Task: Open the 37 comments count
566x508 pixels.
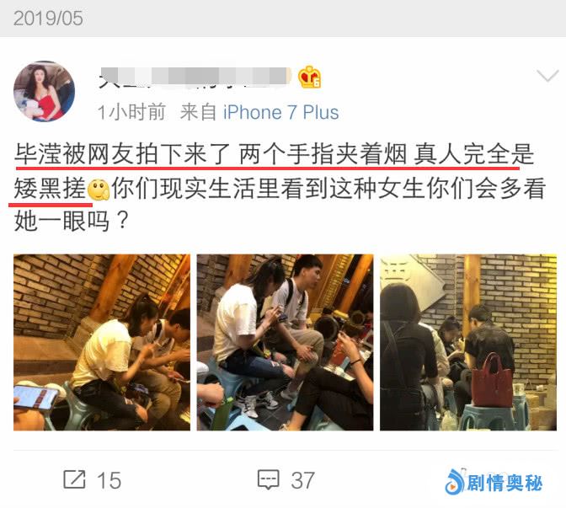Action: 303,480
